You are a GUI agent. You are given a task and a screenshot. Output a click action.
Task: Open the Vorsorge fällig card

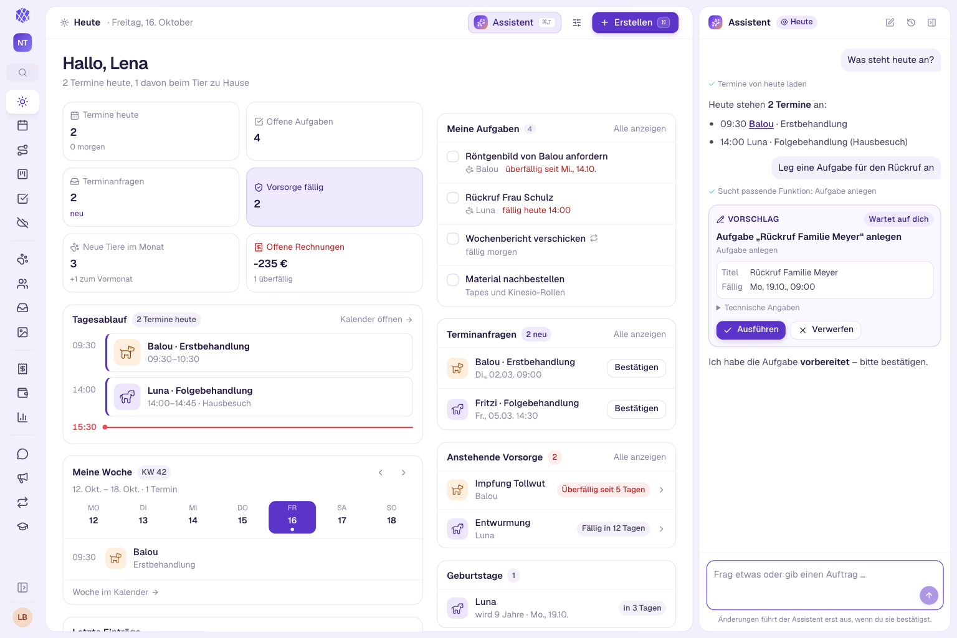(x=335, y=197)
